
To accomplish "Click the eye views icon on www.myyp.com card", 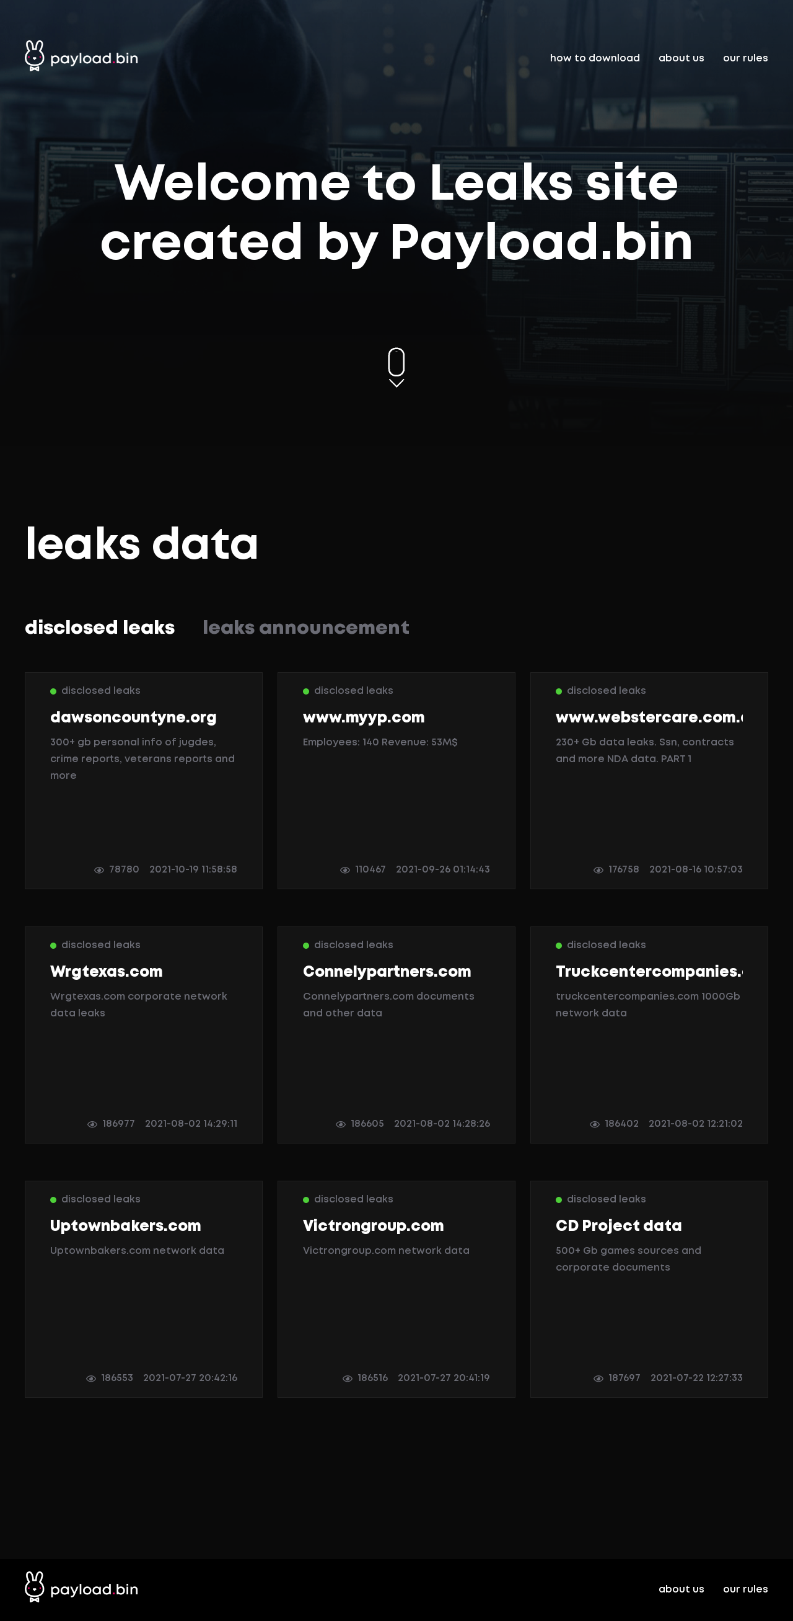I will click(x=344, y=869).
